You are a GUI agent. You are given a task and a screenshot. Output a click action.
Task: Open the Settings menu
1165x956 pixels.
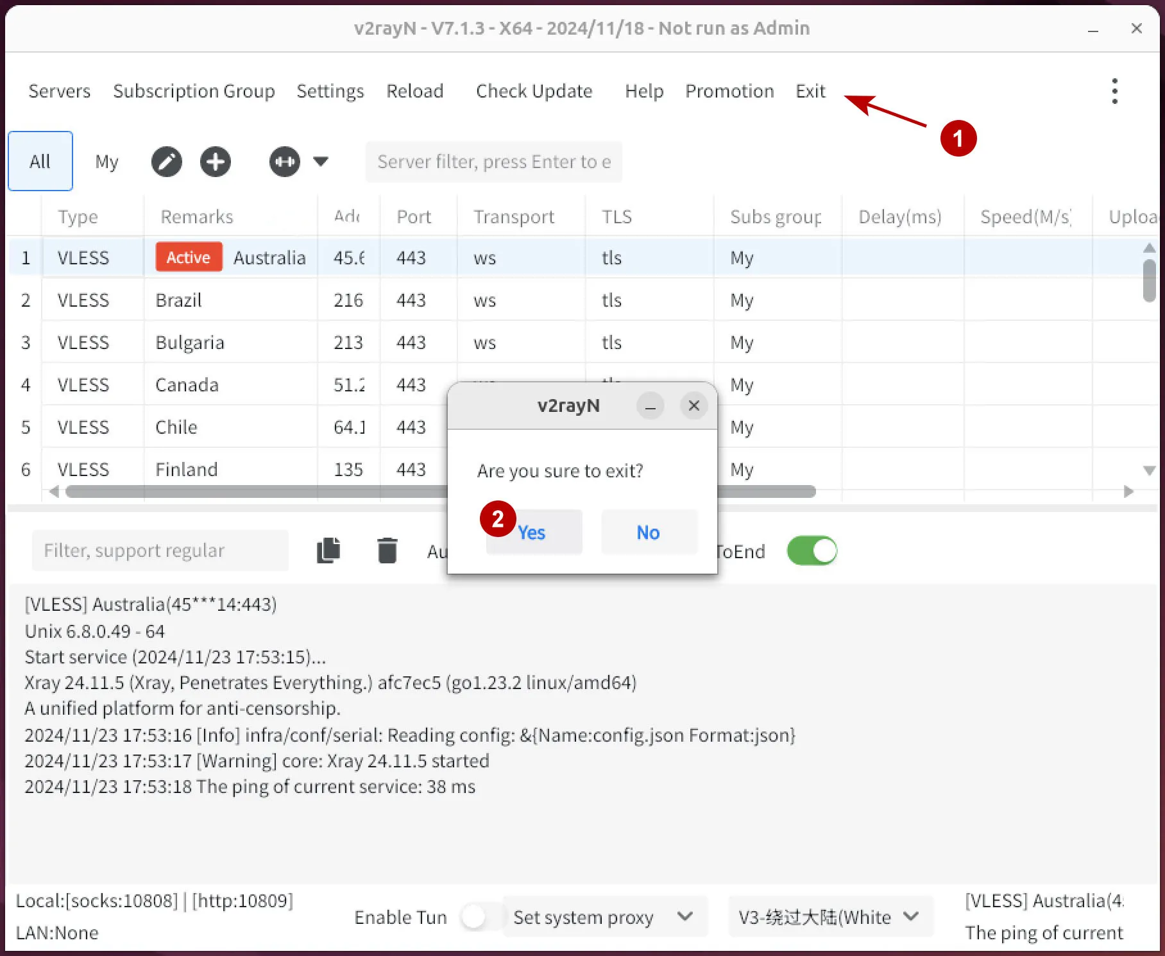[330, 91]
